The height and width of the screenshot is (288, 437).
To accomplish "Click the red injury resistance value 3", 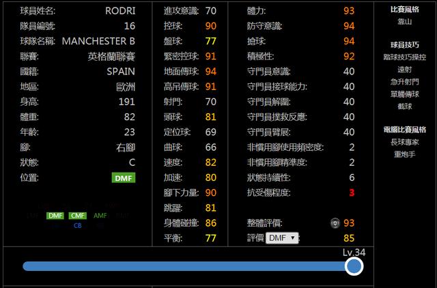I will 352,192.
